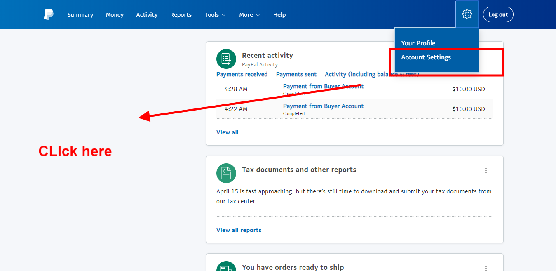Open the settings gear icon
The height and width of the screenshot is (271, 556).
(x=467, y=14)
